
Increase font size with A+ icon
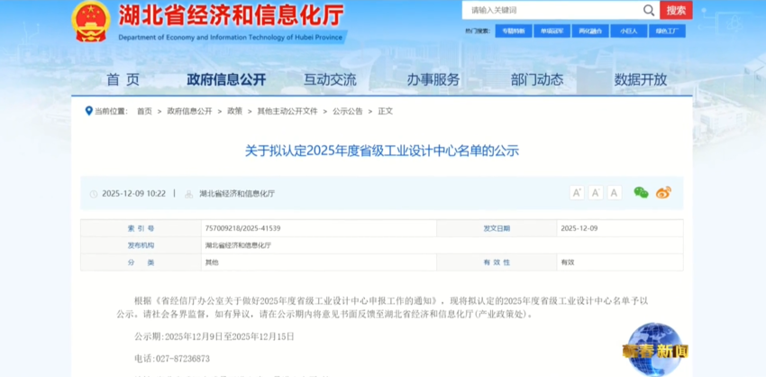pos(577,193)
